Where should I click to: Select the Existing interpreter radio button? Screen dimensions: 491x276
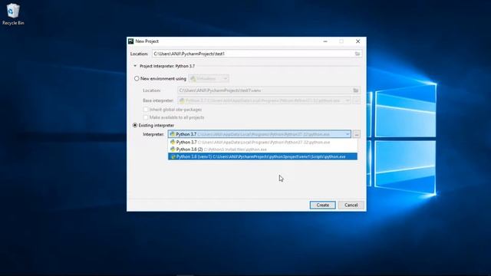(135, 125)
